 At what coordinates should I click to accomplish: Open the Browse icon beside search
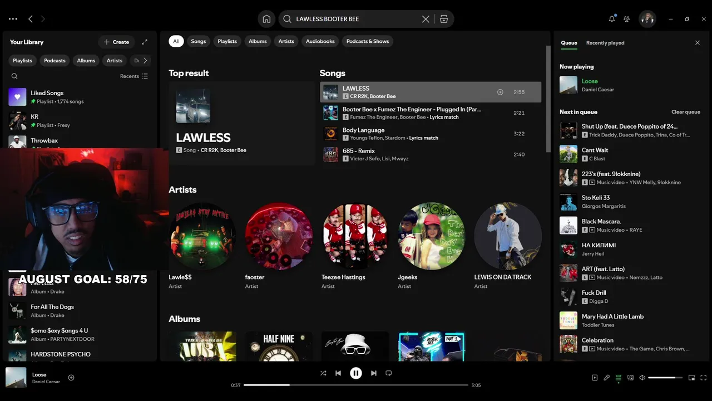[444, 19]
